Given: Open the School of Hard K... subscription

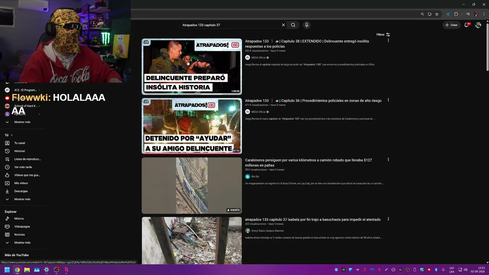Looking at the screenshot, I should tap(23, 106).
